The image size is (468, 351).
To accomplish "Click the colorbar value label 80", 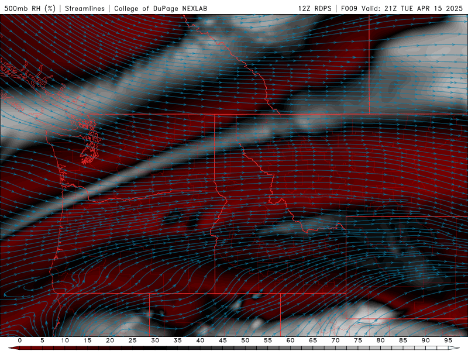I will coord(381,340).
